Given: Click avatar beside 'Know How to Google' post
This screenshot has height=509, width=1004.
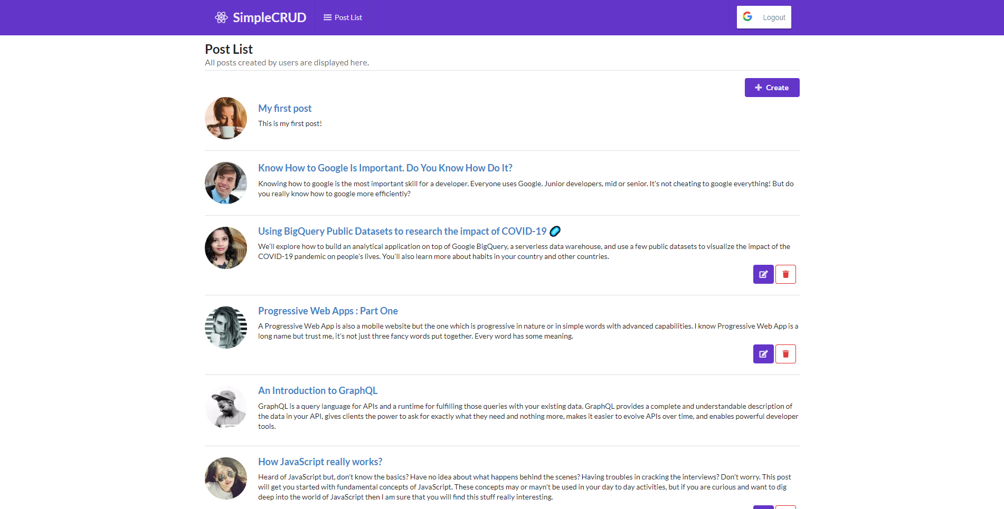Looking at the screenshot, I should coord(226,183).
